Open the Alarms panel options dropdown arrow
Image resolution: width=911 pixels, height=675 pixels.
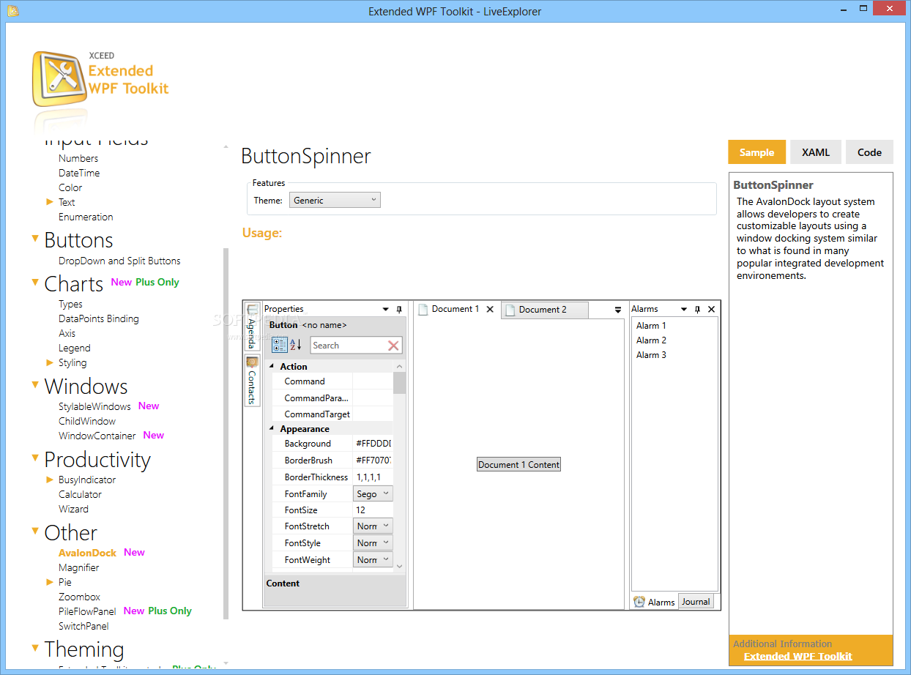(x=684, y=310)
